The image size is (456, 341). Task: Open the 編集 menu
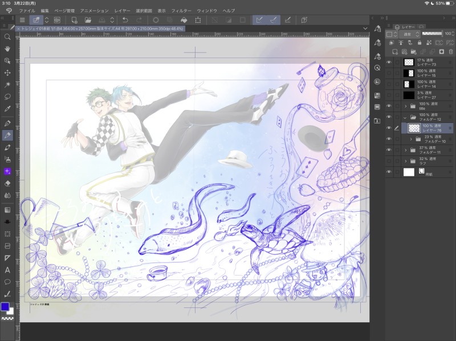tap(45, 11)
